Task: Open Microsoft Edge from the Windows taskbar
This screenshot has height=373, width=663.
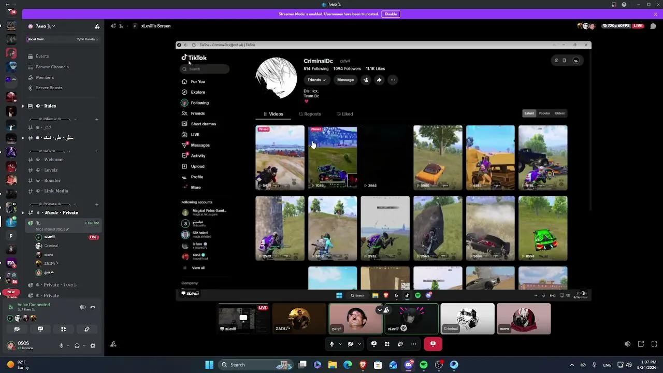Action: point(348,365)
